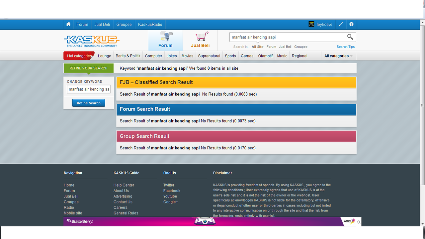425x239 pixels.
Task: Open the Berita & Politik category
Action: (128, 56)
